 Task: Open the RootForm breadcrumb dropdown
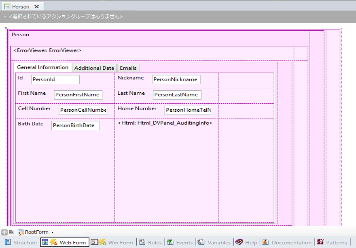coord(52,232)
